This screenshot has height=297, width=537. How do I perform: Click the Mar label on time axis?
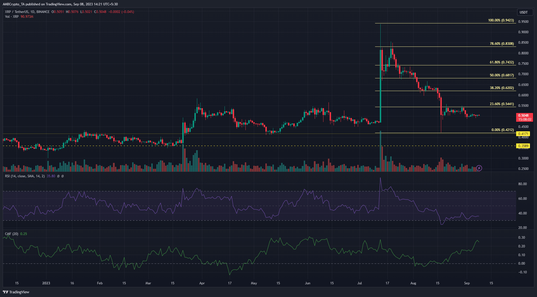point(148,283)
